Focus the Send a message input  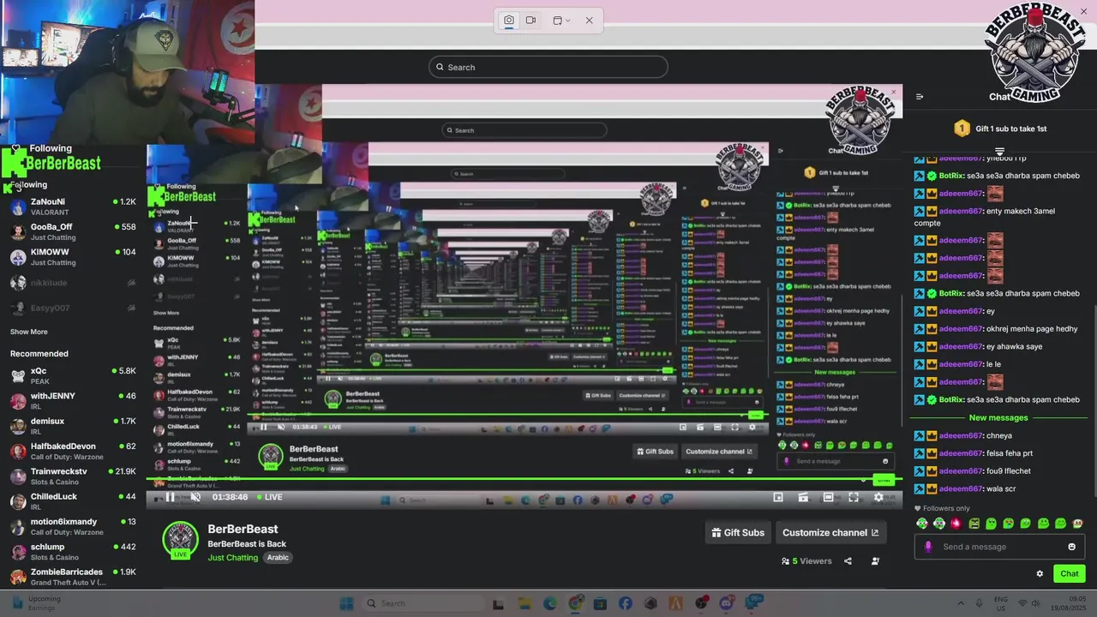coord(999,547)
